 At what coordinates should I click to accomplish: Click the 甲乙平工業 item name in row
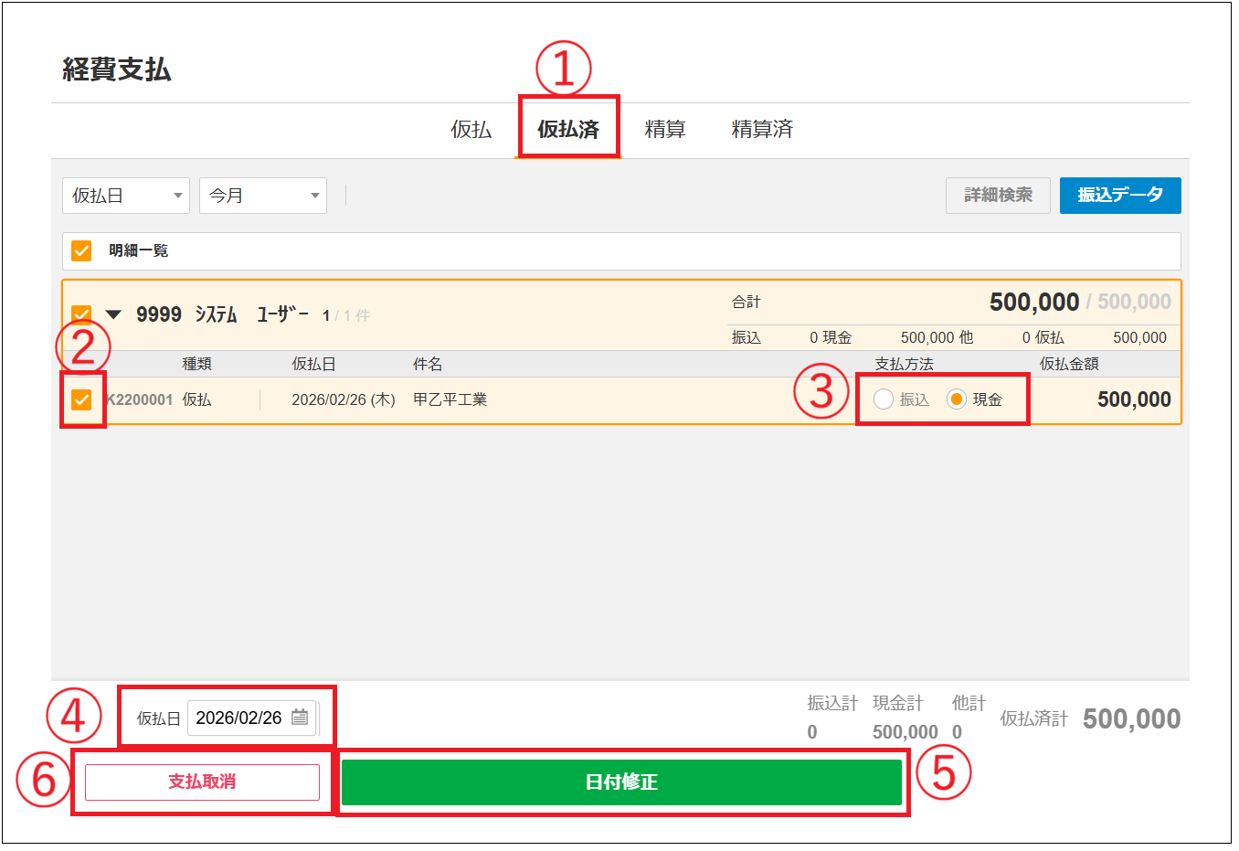(450, 399)
